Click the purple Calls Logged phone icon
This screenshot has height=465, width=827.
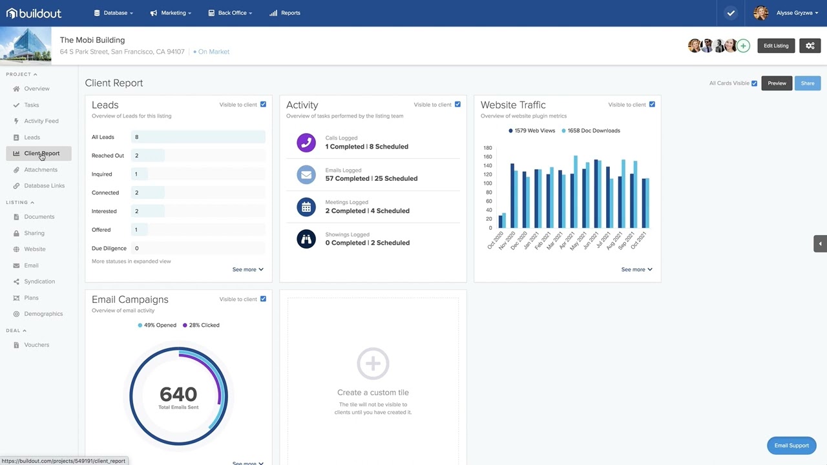click(306, 143)
